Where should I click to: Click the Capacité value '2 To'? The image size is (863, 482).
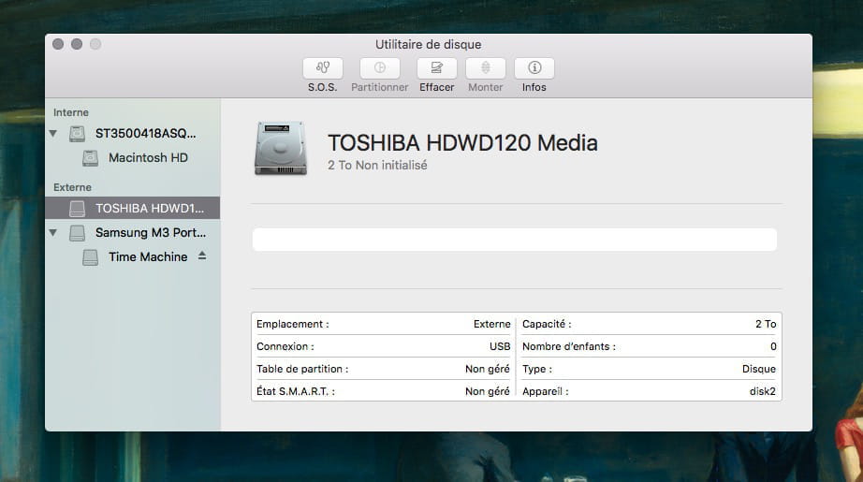[x=766, y=324]
